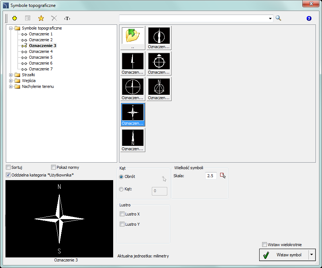Select the highlighted four-point star compass thumbnail
322x268 pixels.
133,114
